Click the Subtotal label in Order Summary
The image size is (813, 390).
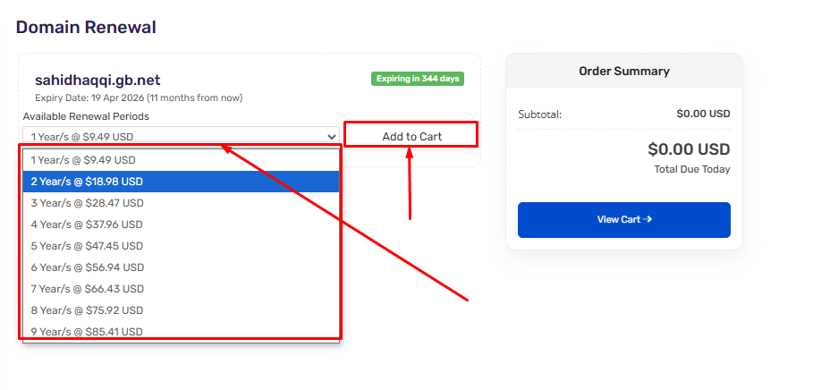tap(539, 114)
